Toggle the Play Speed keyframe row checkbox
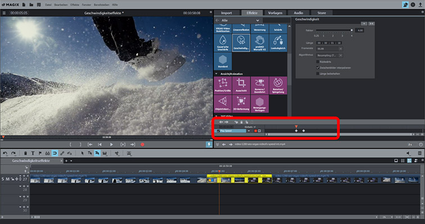The image size is (425, 224). click(x=218, y=131)
